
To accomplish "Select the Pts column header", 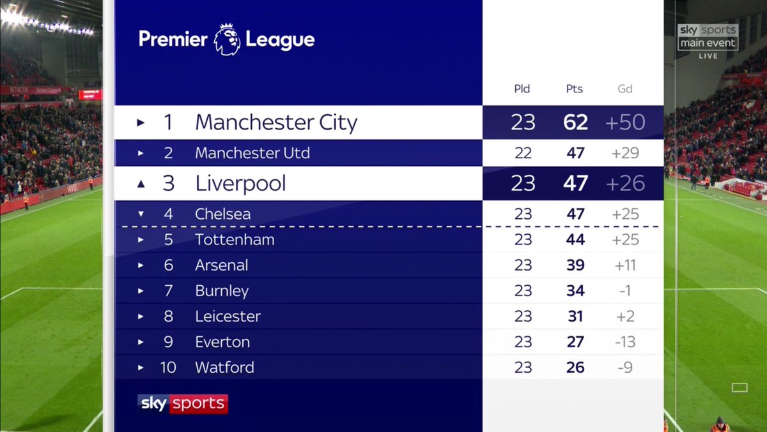I will pos(575,89).
